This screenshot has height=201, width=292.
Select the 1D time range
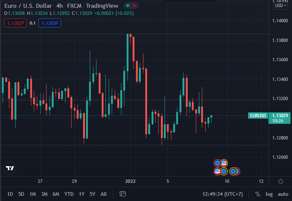(10, 194)
